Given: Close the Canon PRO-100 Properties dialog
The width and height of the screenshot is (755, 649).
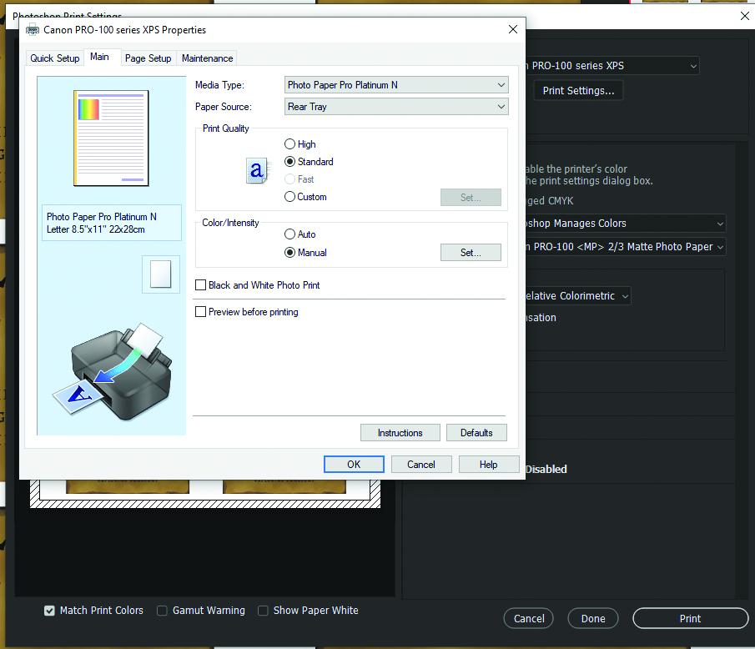Looking at the screenshot, I should tap(512, 30).
